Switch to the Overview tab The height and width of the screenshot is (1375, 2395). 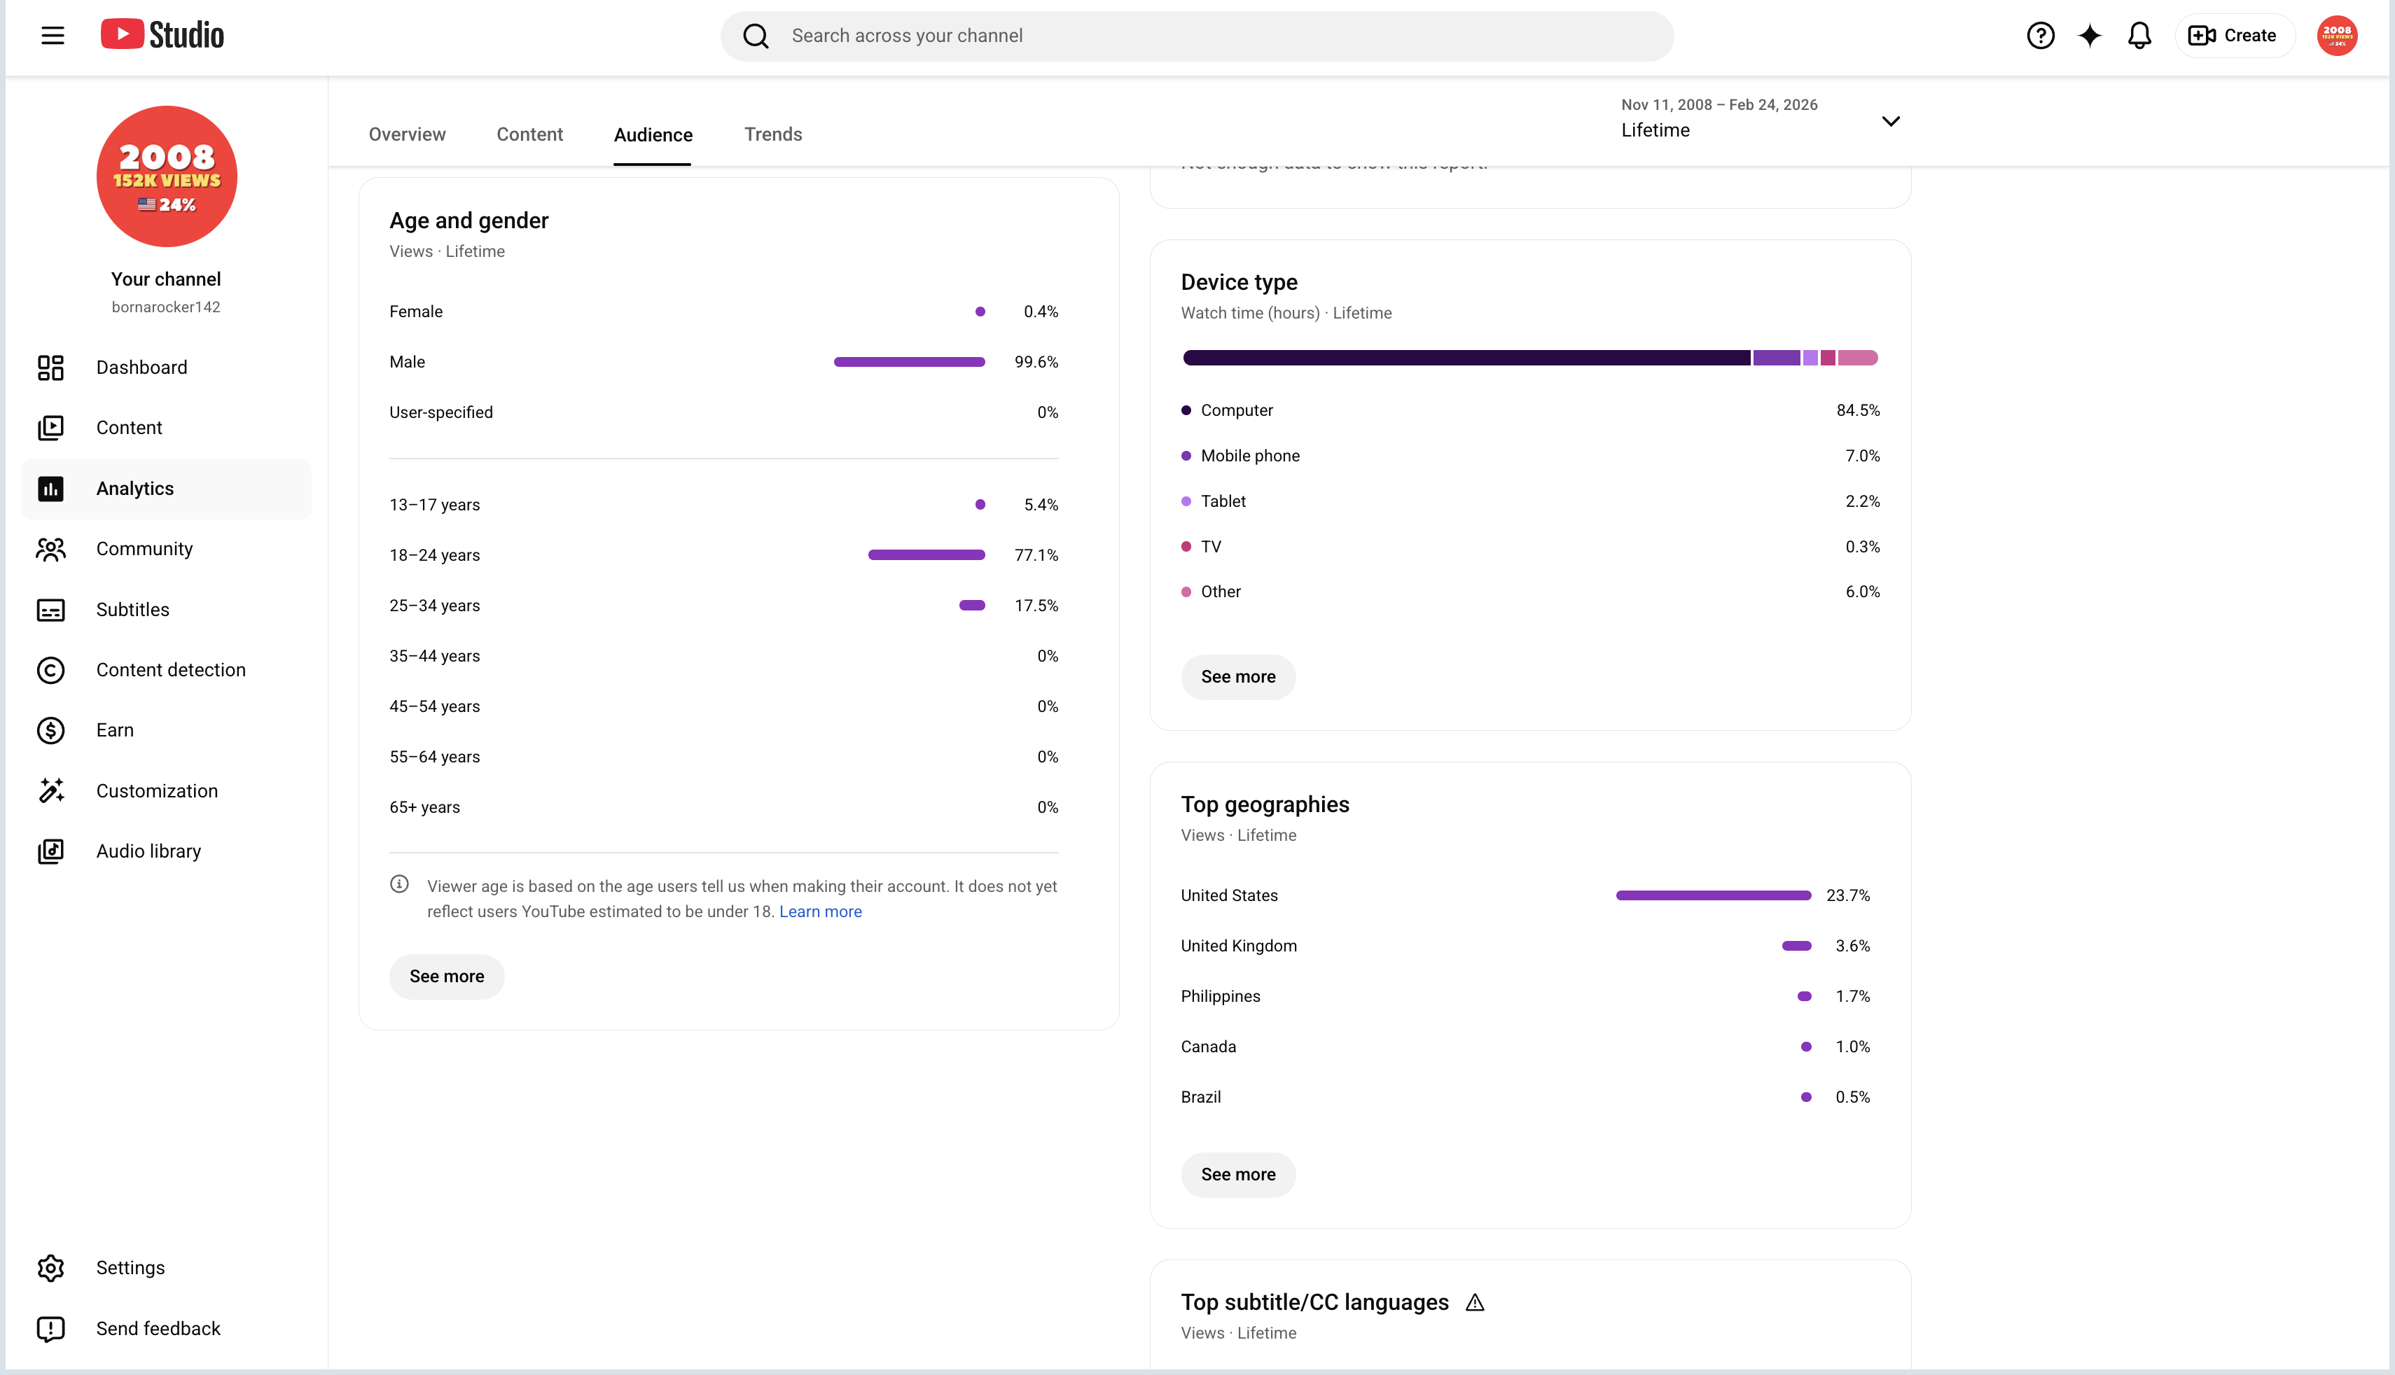click(x=407, y=134)
